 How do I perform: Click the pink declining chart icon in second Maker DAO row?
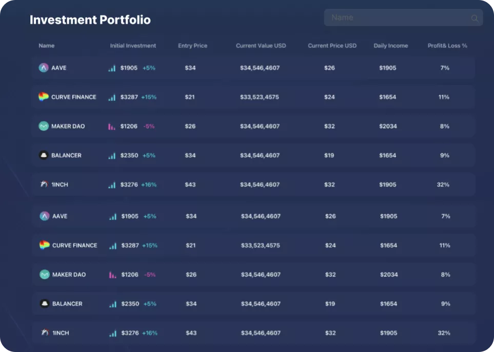(x=112, y=275)
